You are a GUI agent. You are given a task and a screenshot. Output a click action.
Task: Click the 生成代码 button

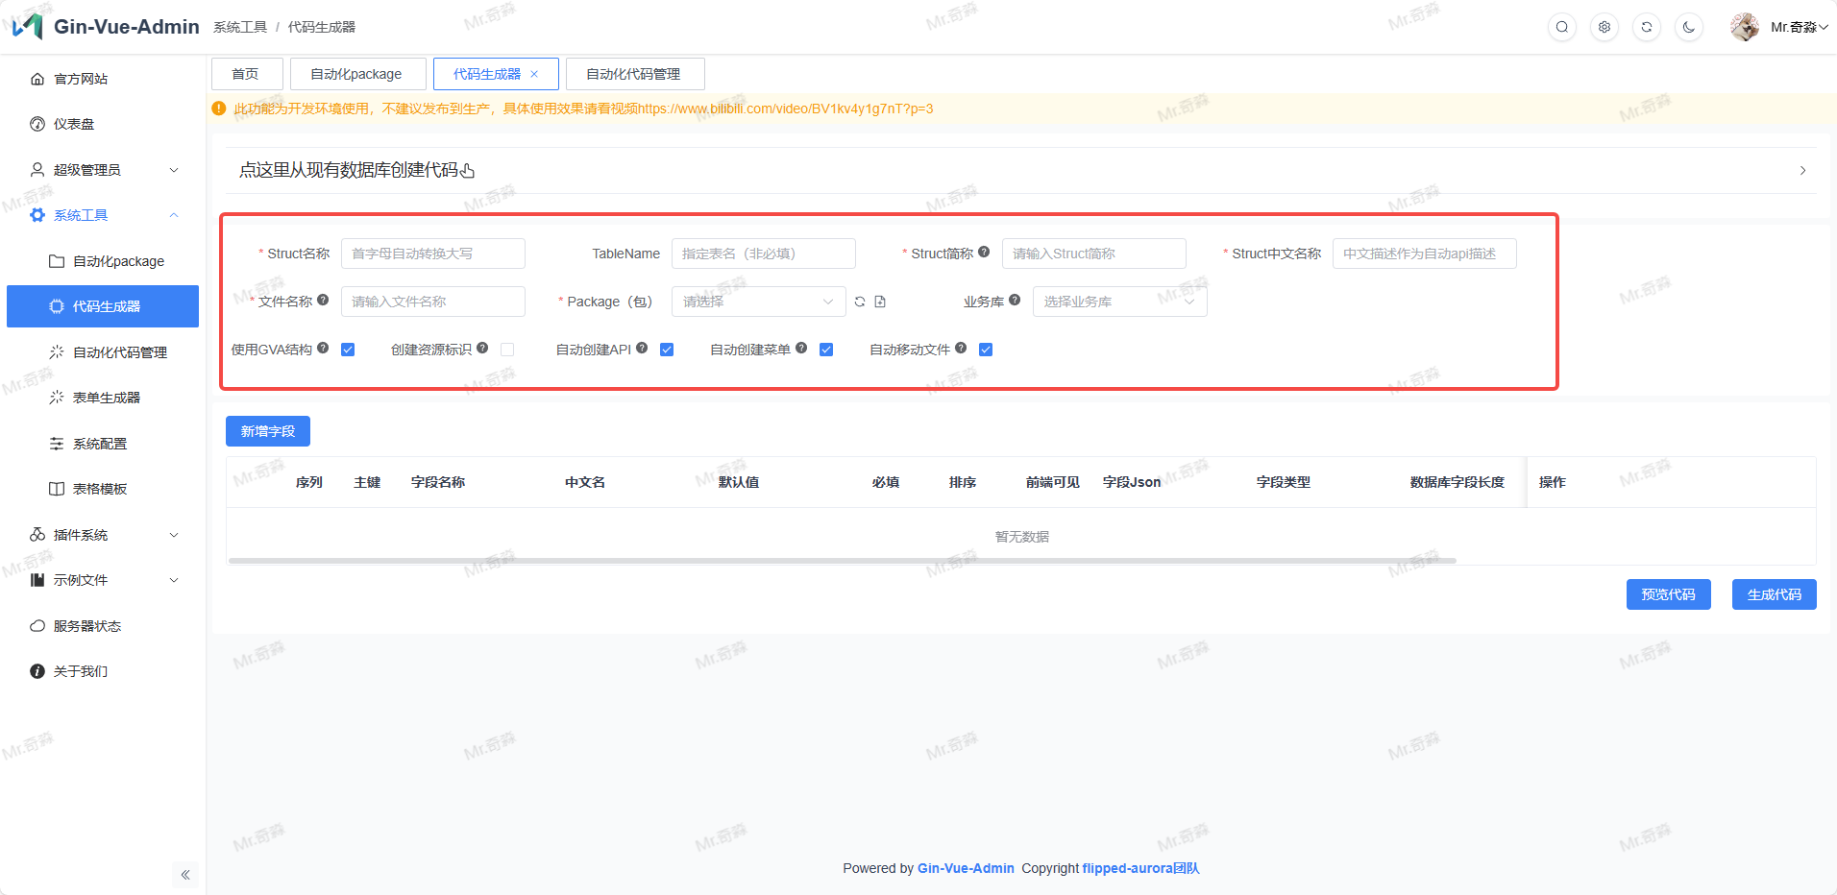coord(1774,594)
